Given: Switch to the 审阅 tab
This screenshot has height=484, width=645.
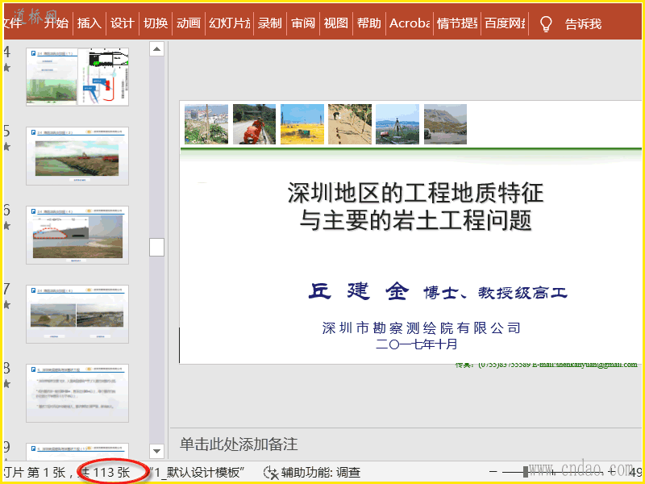Looking at the screenshot, I should 303,23.
